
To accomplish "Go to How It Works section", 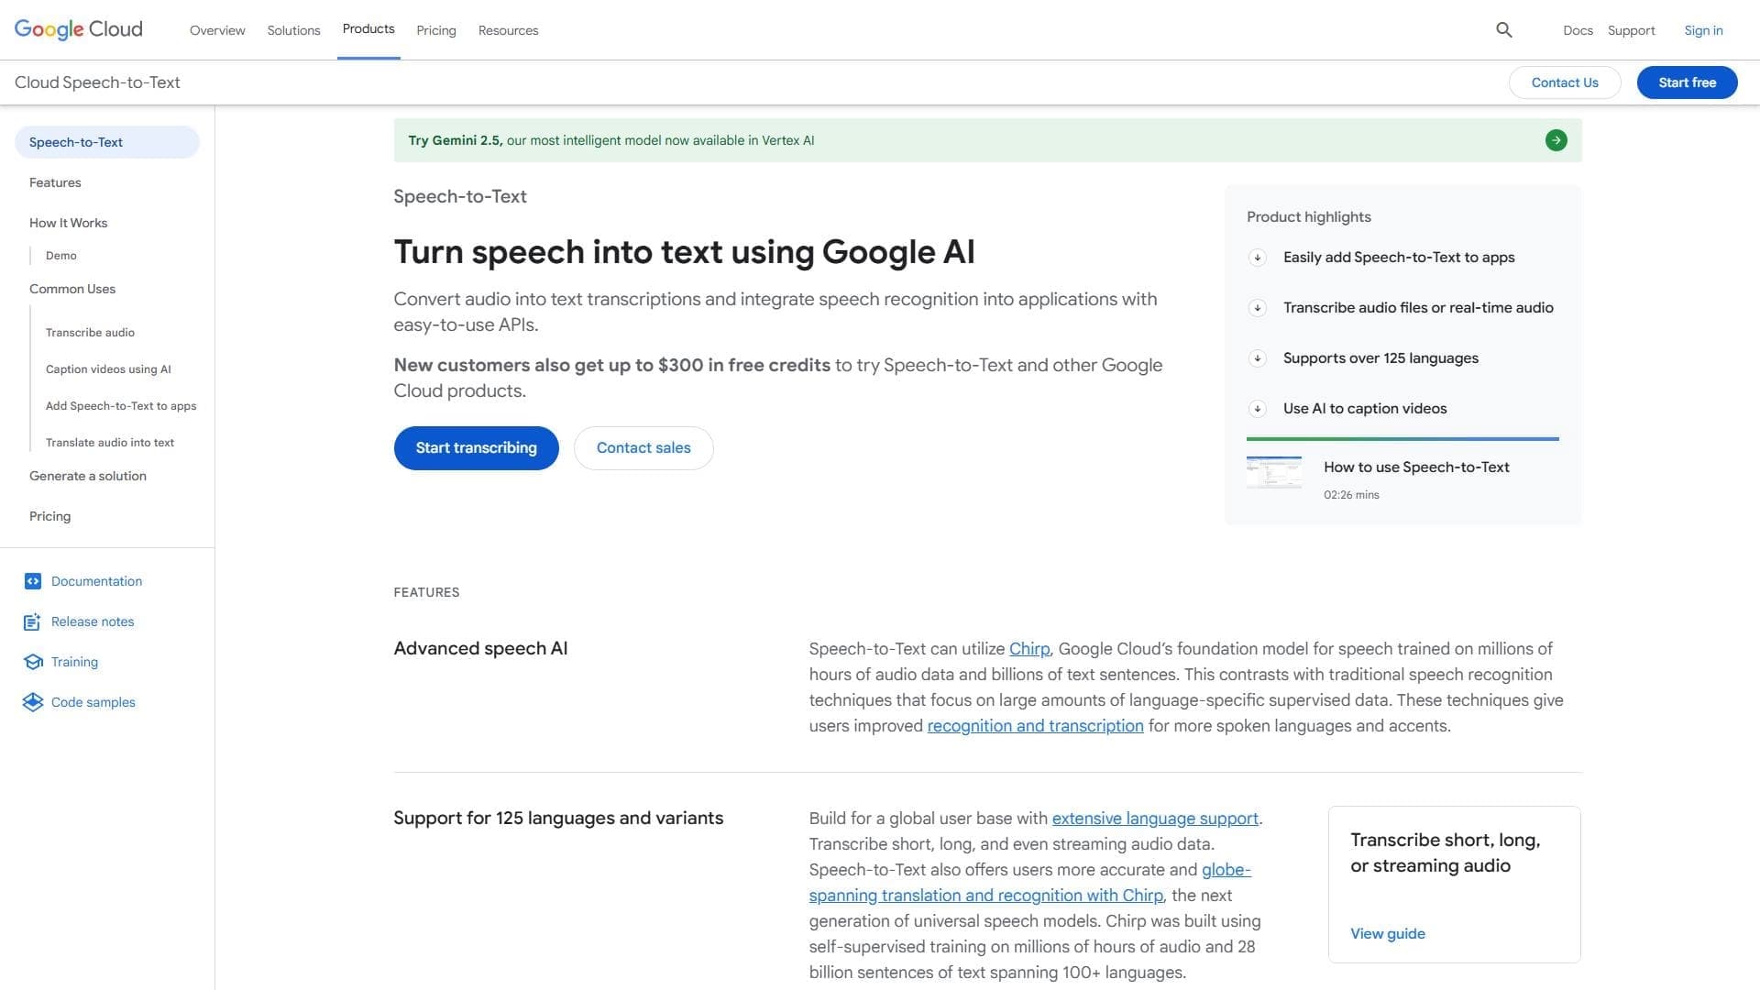I will point(68,223).
